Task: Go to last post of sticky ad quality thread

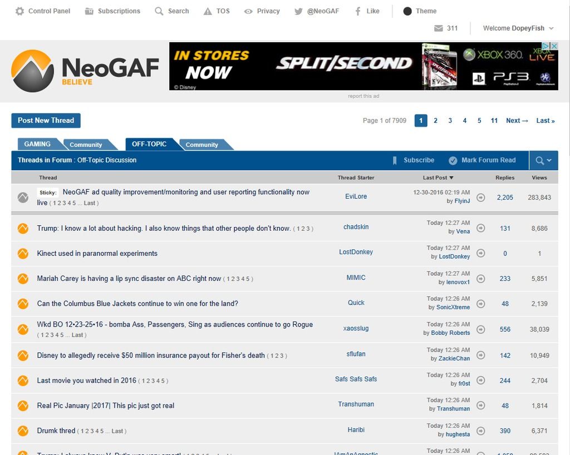Action: point(480,197)
